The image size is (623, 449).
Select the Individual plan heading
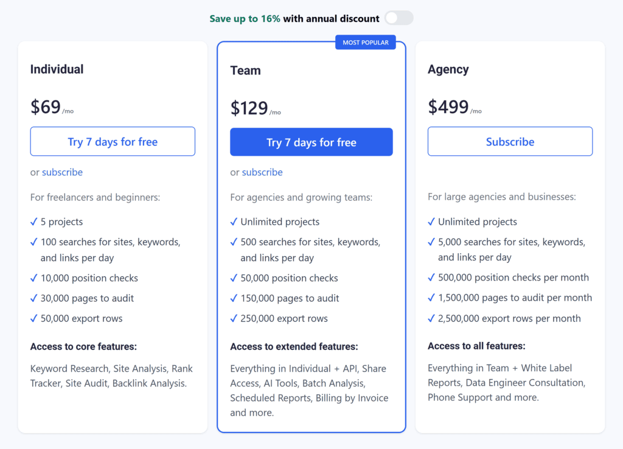coord(57,69)
